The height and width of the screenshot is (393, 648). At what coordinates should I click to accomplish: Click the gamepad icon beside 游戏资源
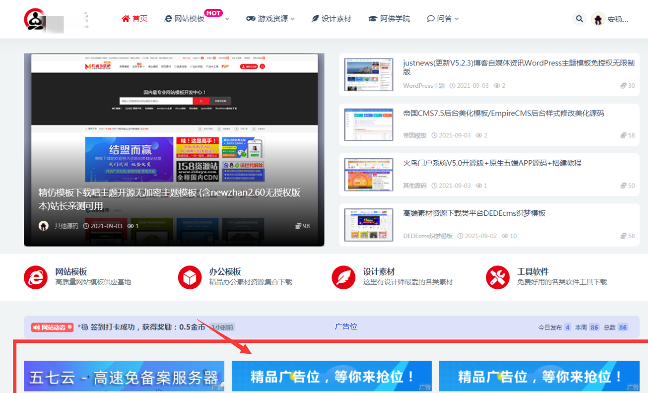pos(251,19)
